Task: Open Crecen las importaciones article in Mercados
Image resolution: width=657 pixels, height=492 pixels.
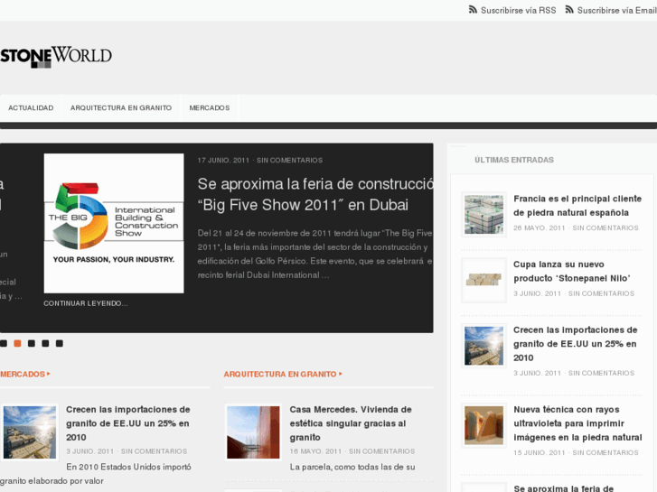Action: click(128, 423)
